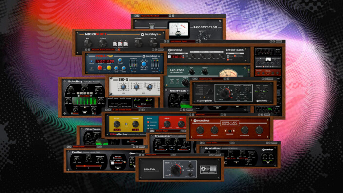343x193 pixels.
Task: Click previous preset arrow above Devil-Loc
Action: (191, 114)
